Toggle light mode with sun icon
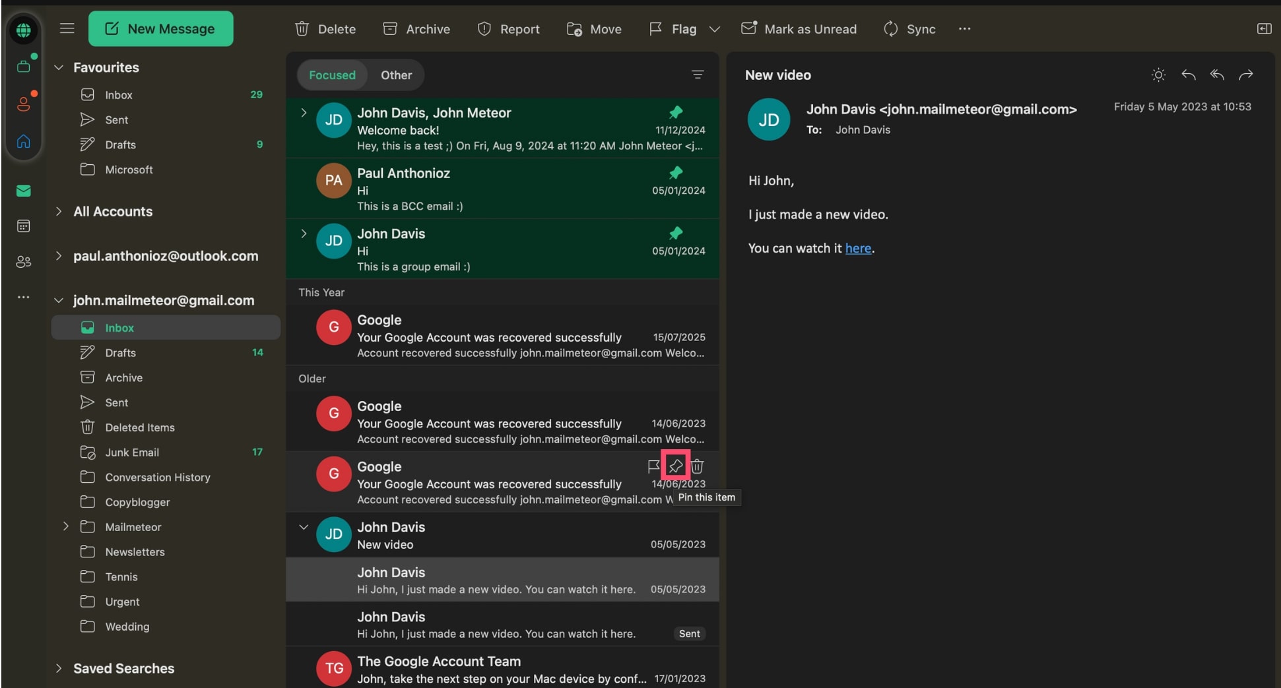 [x=1158, y=75]
